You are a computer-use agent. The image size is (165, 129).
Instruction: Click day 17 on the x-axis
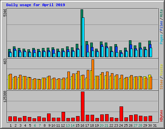[87, 125]
